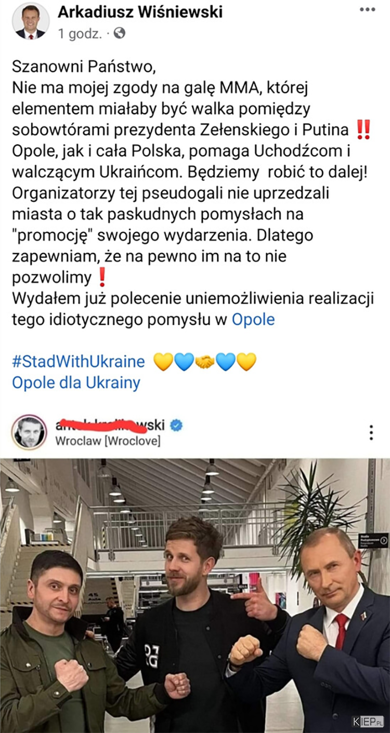This screenshot has width=390, height=733.
Task: Click the blue verified badge icon
Action: point(176,426)
